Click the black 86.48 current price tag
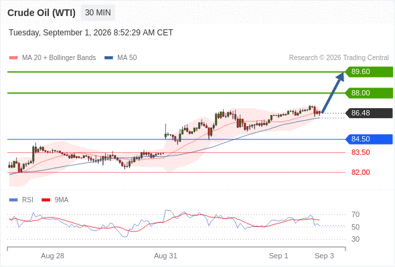395x267 pixels. (369, 113)
